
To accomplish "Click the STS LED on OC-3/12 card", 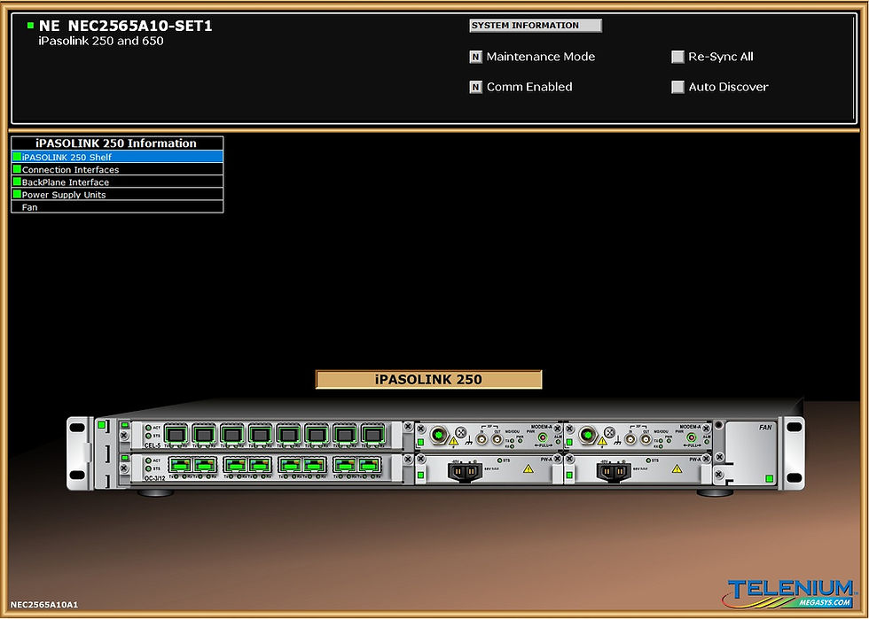I will [x=148, y=468].
